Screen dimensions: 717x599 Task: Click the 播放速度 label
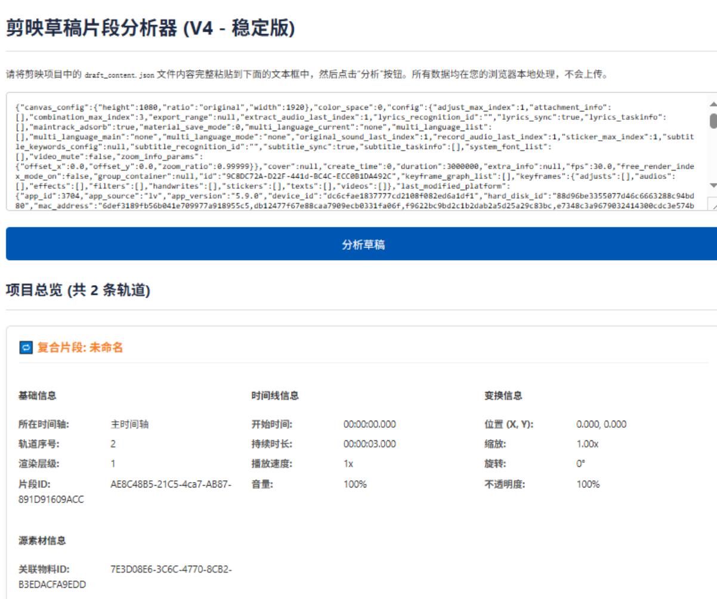click(x=271, y=463)
